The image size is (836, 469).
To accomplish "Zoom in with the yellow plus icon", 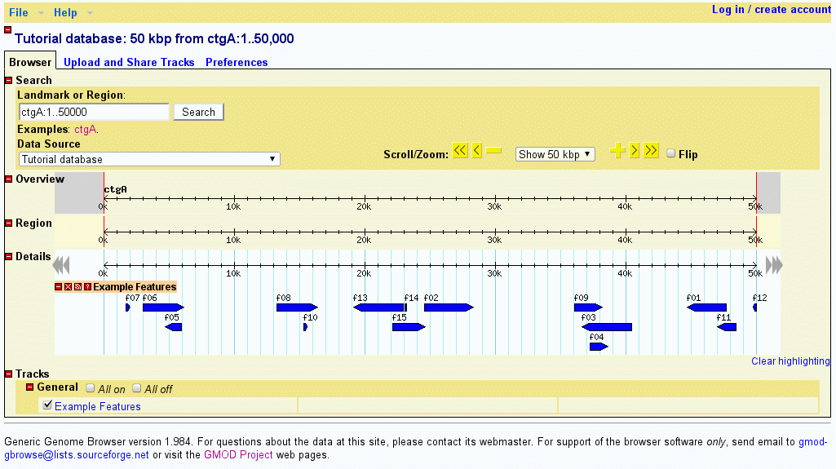I will 617,151.
